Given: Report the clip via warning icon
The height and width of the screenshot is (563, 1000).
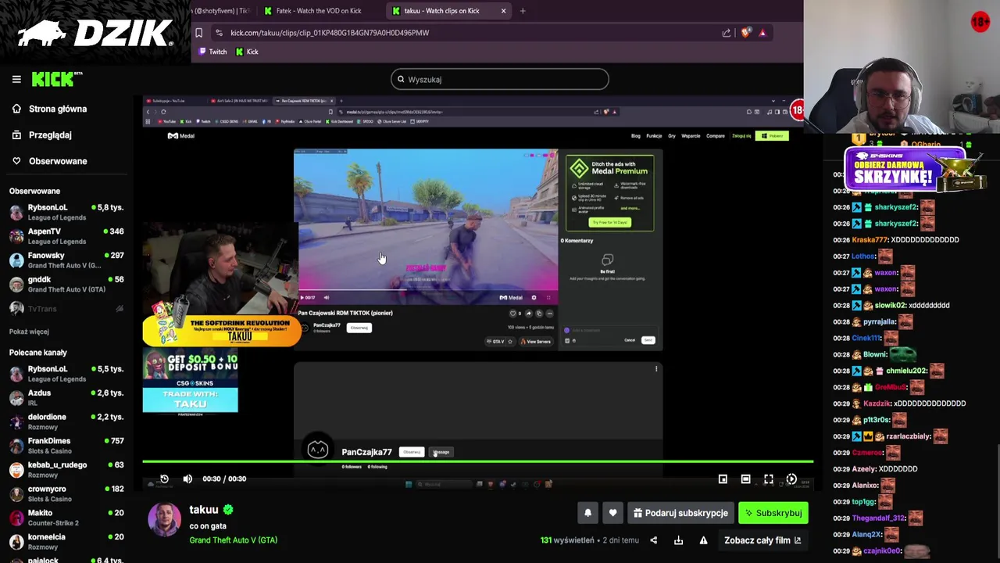Looking at the screenshot, I should 703,540.
